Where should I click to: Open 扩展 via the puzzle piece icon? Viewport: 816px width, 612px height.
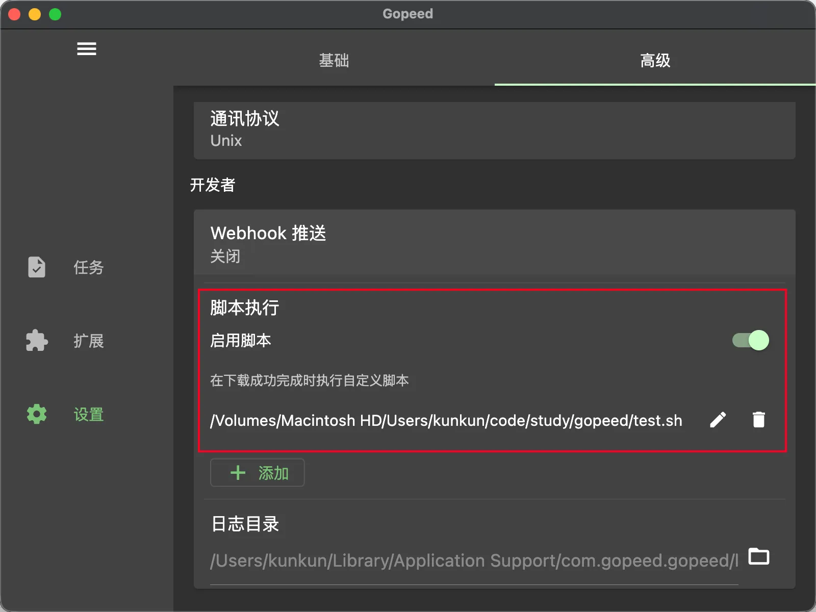pos(37,341)
